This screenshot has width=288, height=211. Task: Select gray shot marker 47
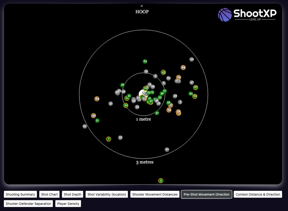[192, 83]
